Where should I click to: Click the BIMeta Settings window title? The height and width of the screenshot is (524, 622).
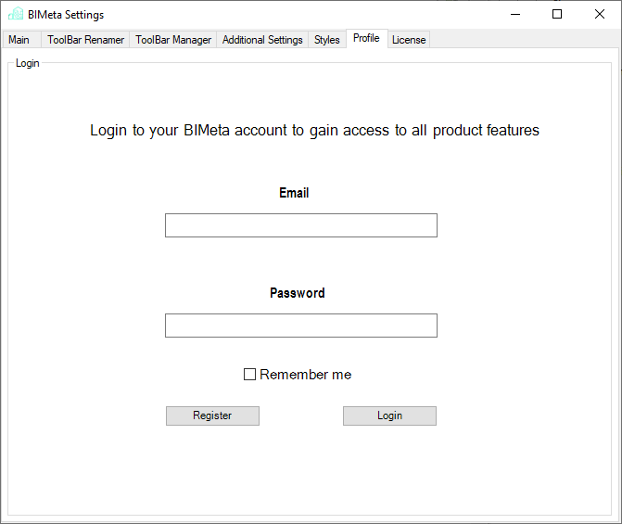coord(66,15)
